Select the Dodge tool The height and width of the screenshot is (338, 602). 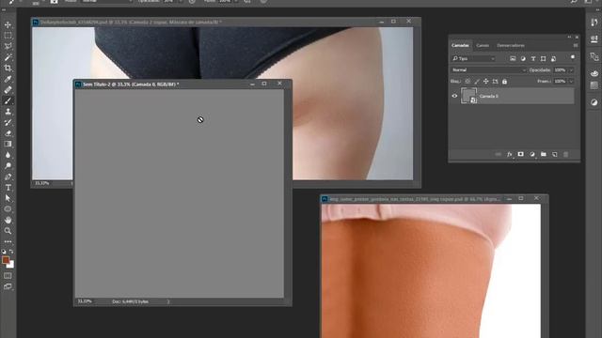click(8, 166)
